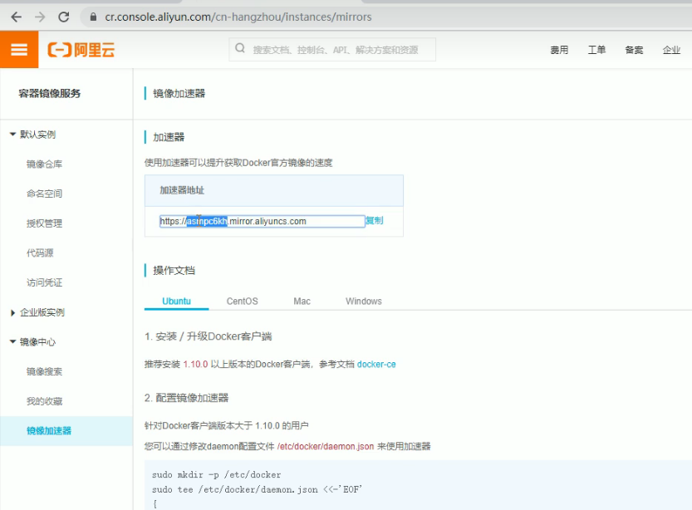Click the 容器镜像服务 sidebar title

pyautogui.click(x=50, y=94)
